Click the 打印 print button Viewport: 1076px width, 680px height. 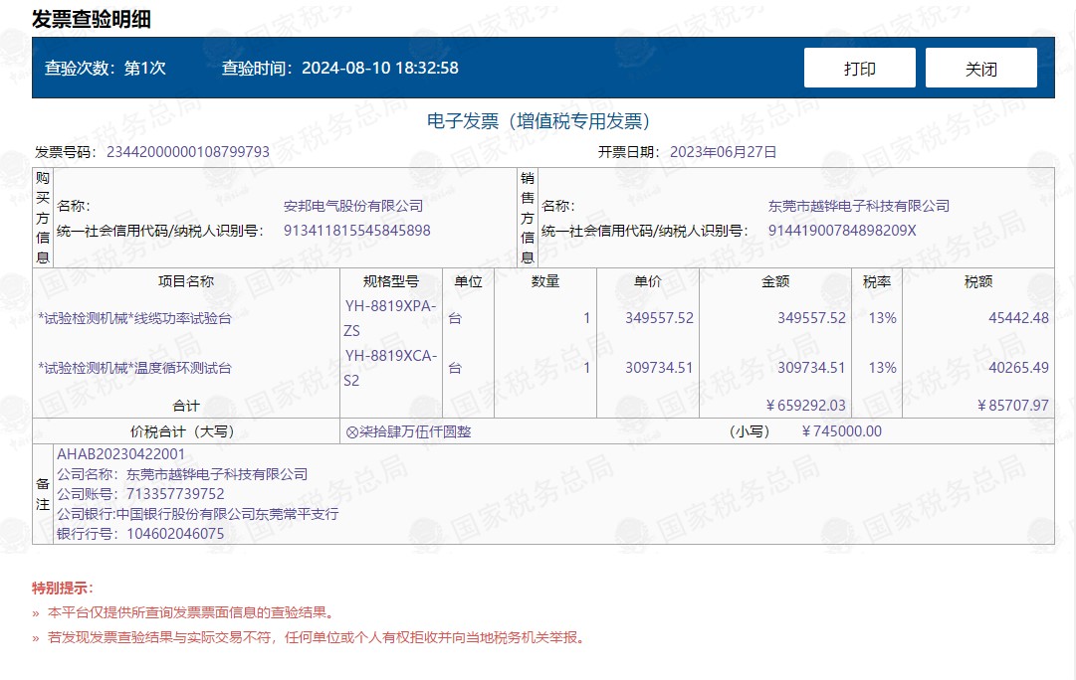click(x=859, y=68)
